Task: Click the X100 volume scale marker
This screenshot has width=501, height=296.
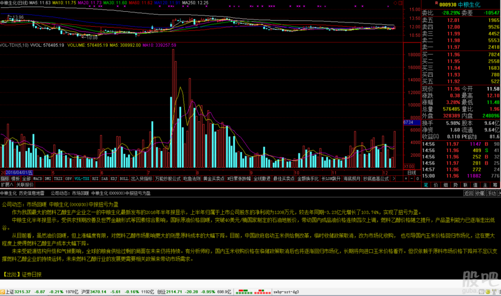Action: click(409, 166)
